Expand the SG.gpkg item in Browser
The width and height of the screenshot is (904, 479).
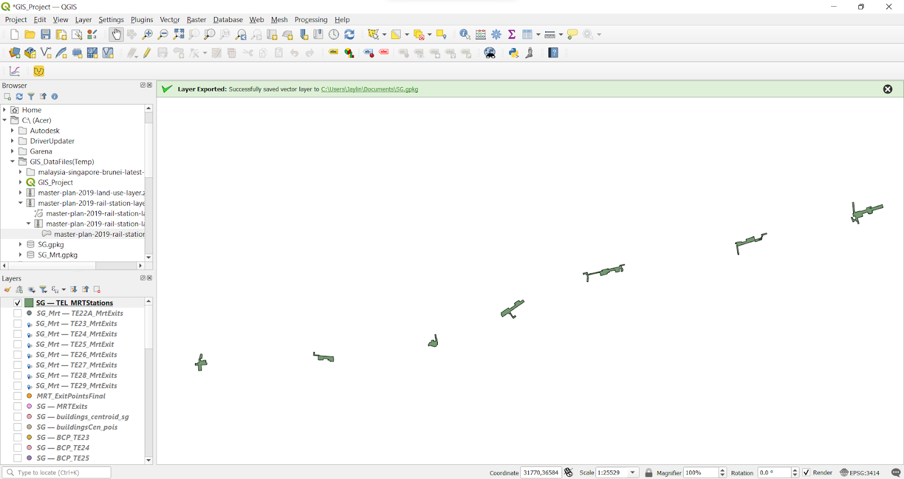pos(20,245)
